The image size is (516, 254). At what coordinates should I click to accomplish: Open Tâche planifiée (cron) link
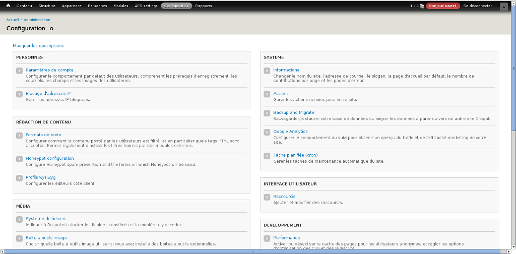click(x=295, y=155)
